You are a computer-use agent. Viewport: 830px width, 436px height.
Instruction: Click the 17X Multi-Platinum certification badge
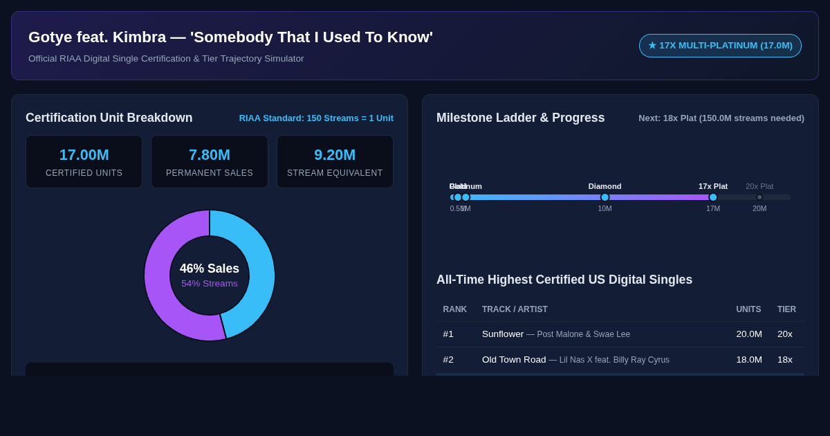720,46
